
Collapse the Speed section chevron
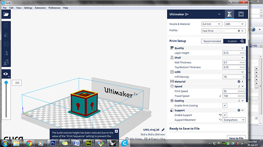[243, 86]
